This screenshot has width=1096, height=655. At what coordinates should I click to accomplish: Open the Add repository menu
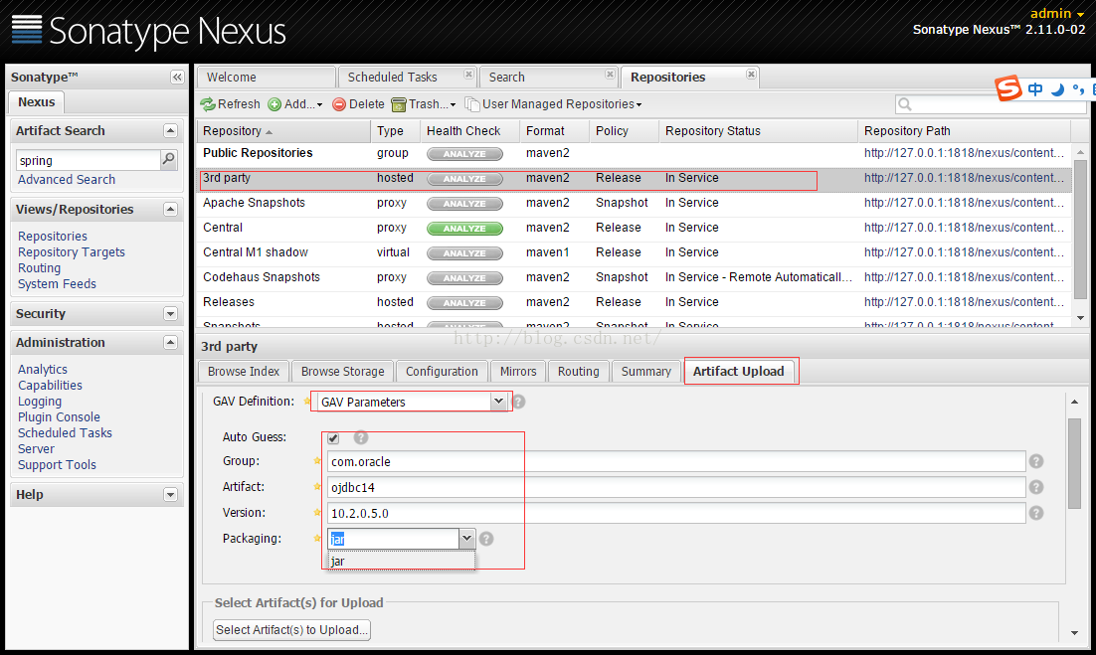click(295, 104)
